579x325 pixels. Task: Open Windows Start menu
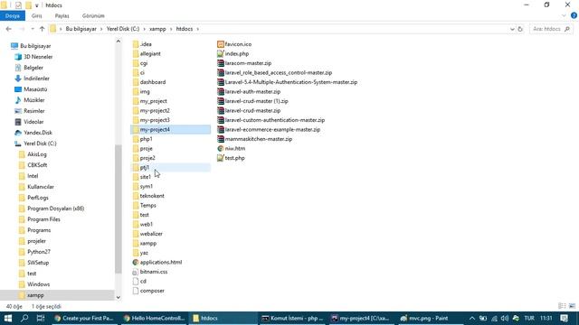(8, 319)
